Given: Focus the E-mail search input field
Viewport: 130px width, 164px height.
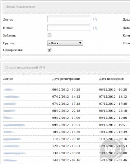Looking at the screenshot, I should pos(69,28).
